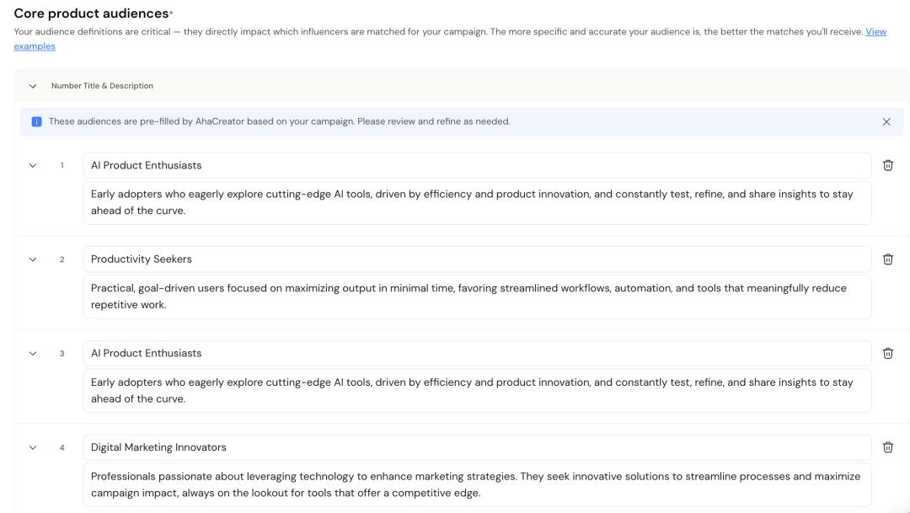Dismiss the pre-filled audiences notice
This screenshot has height=513, width=910.
click(886, 121)
